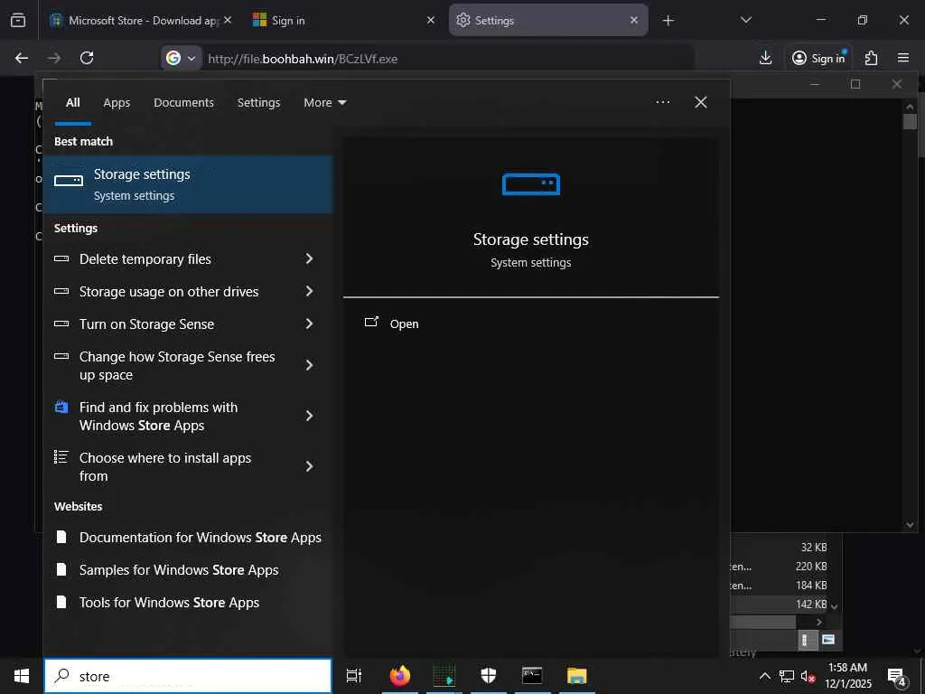Open the Command Prompt taskbar icon
Viewport: 925px width, 694px height.
[532, 676]
